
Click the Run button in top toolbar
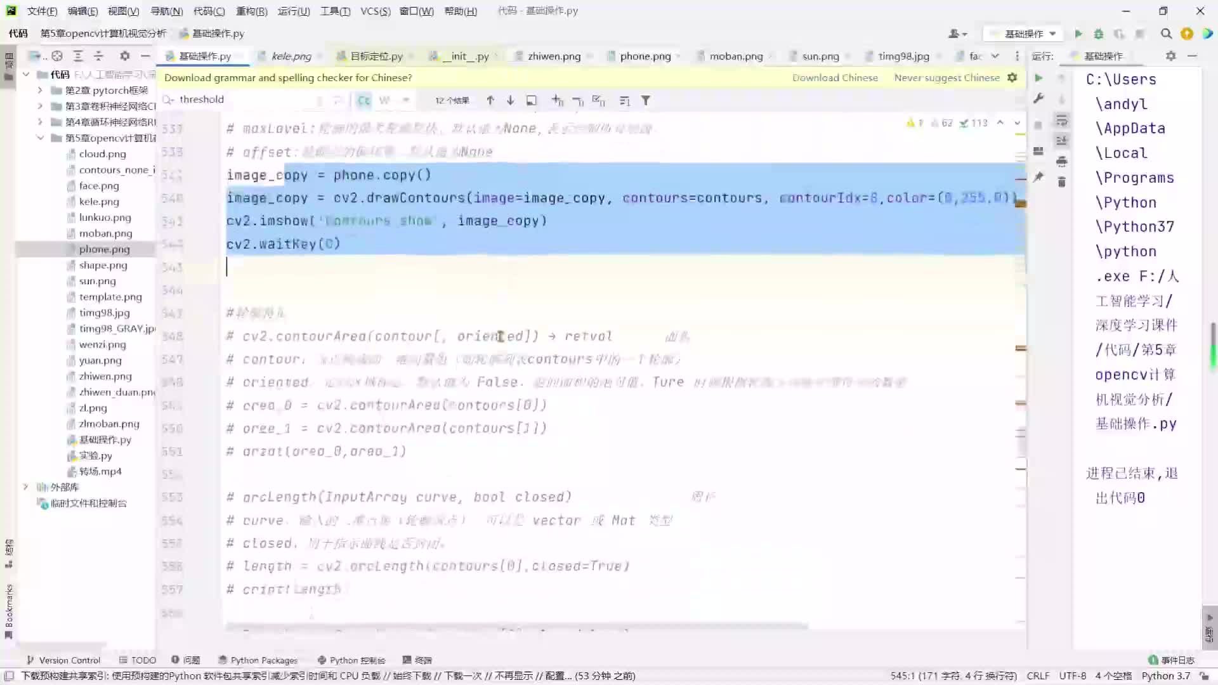[x=1078, y=34]
